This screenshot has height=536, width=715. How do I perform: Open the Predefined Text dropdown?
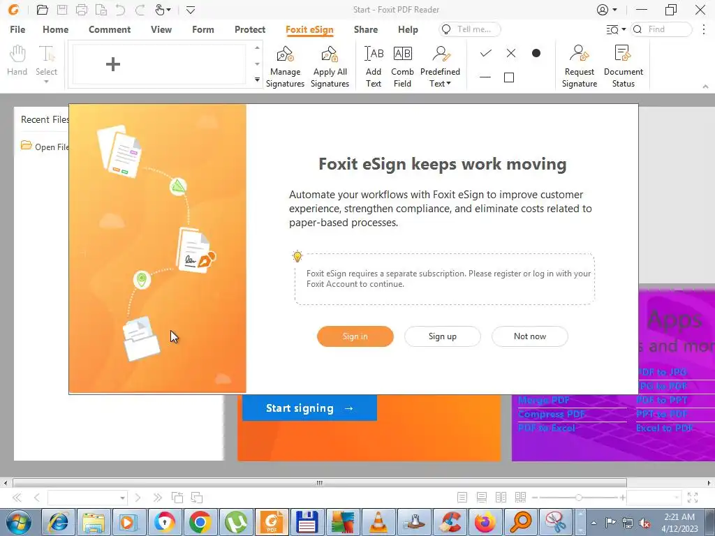(x=440, y=66)
